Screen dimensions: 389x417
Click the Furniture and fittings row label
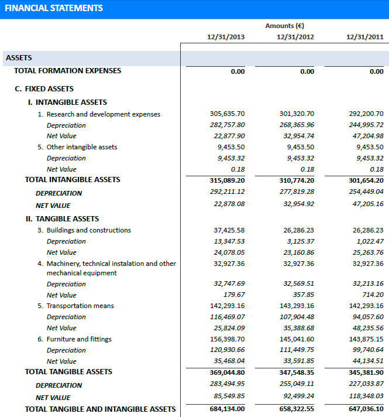[x=79, y=339]
